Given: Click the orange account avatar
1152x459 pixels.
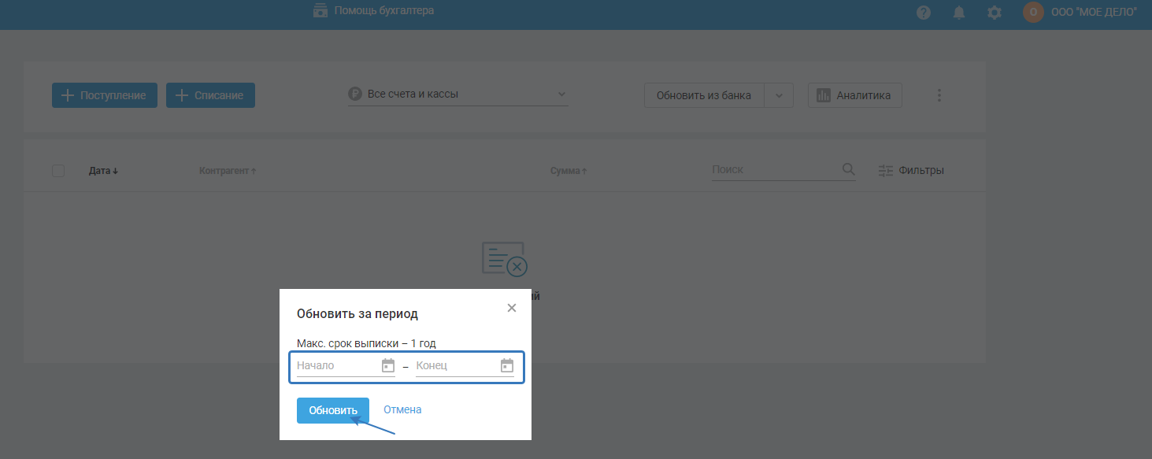Looking at the screenshot, I should [1033, 12].
